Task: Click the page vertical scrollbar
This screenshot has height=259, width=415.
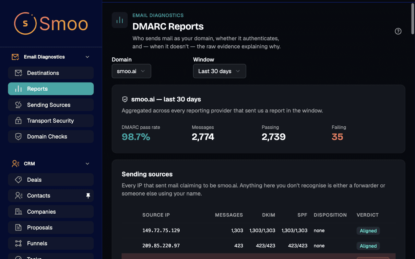Action: 413,18
